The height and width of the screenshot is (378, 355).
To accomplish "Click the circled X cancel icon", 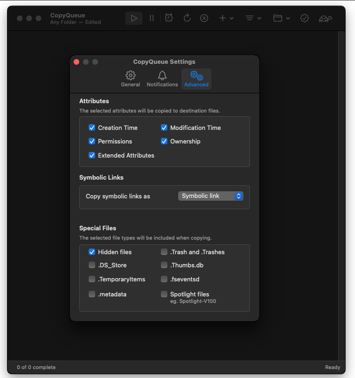I will click(204, 18).
